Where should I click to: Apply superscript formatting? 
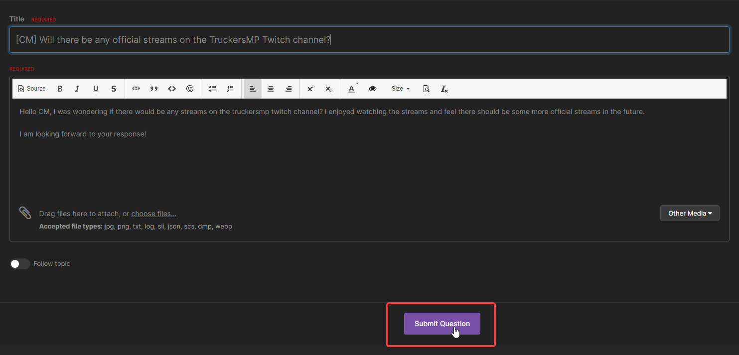coord(310,88)
